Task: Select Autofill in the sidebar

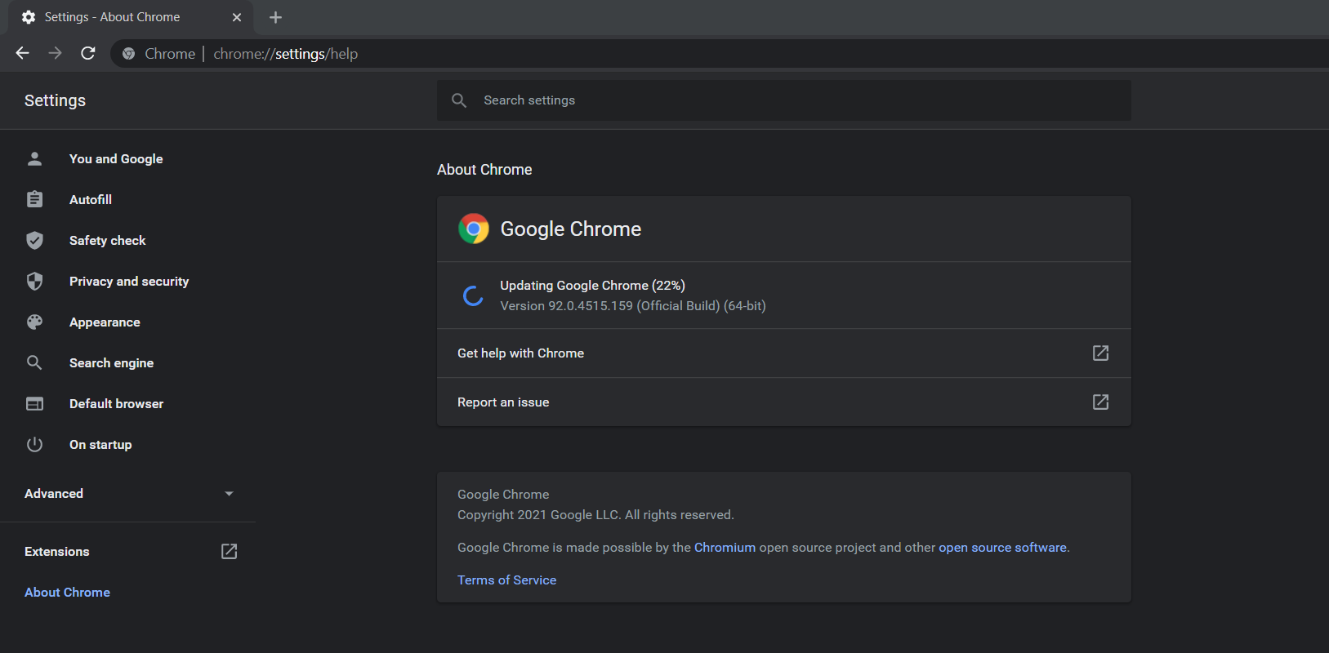Action: [91, 199]
